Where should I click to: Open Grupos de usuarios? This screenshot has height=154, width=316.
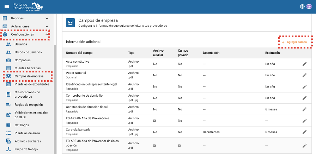click(x=28, y=52)
